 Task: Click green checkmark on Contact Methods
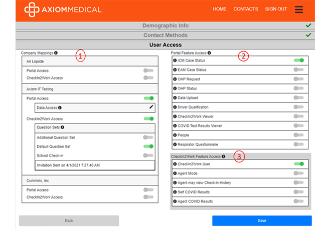pos(308,35)
